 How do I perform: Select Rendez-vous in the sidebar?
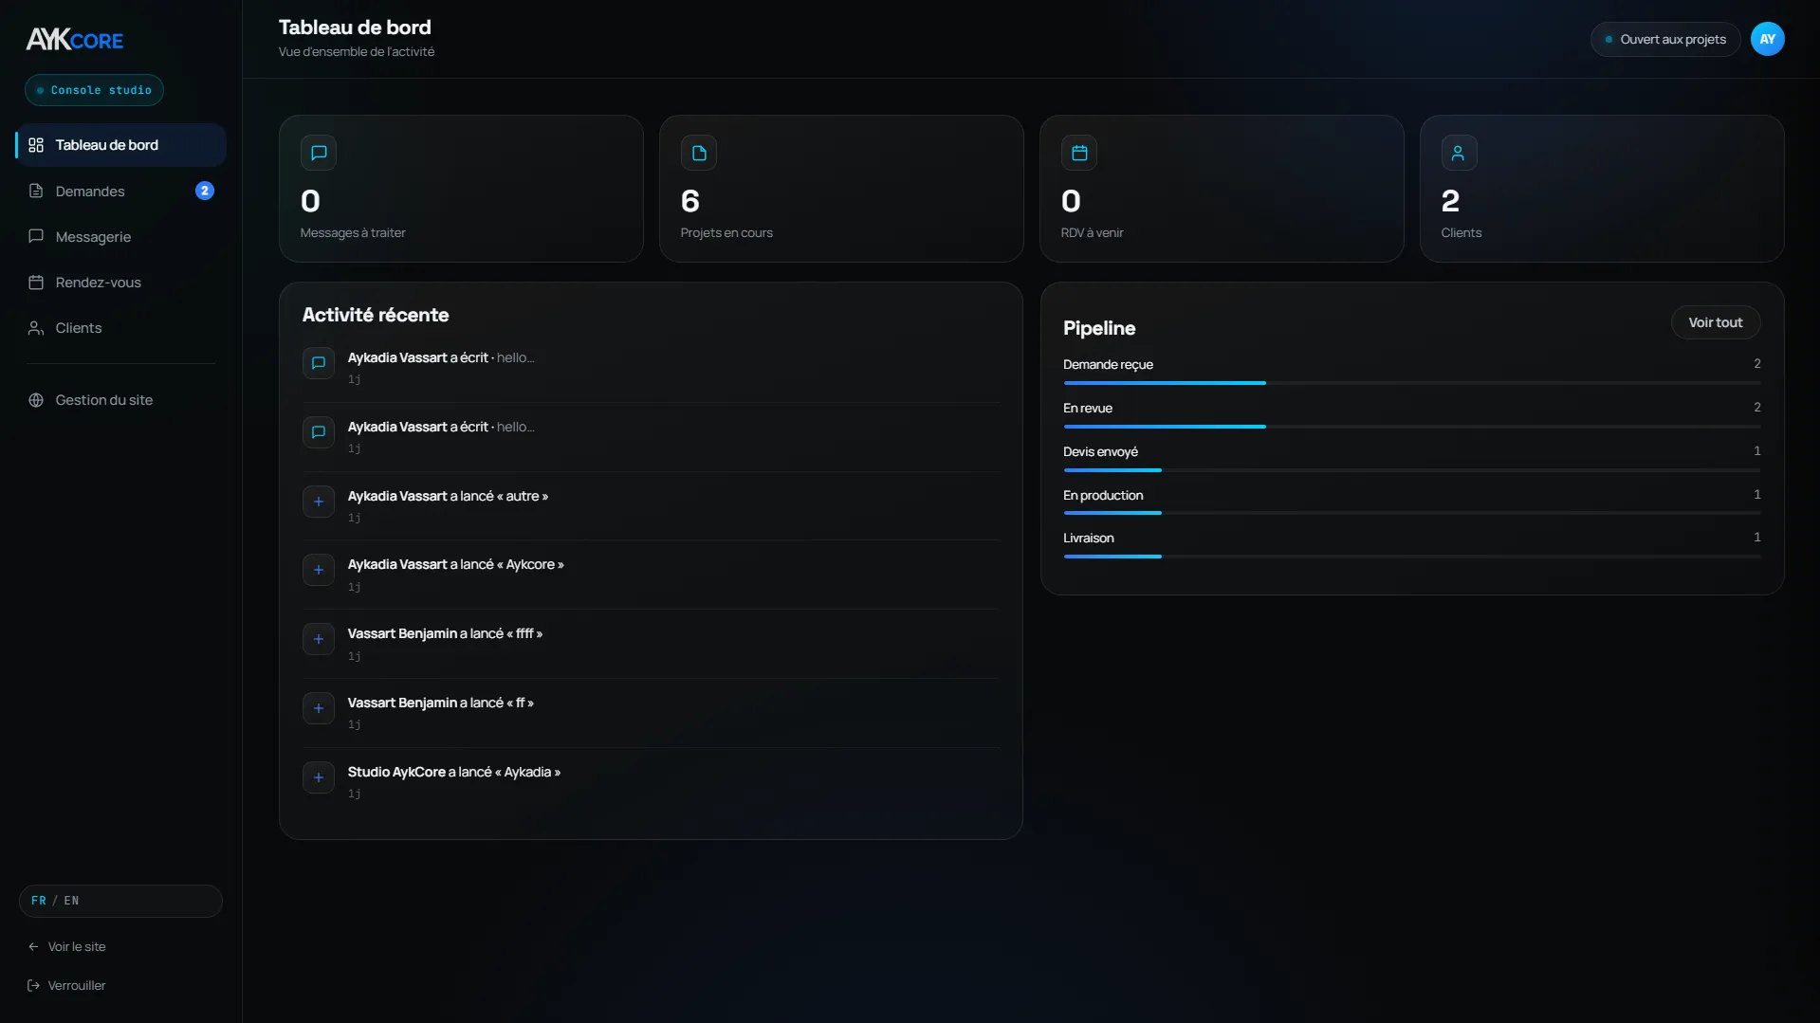120,283
